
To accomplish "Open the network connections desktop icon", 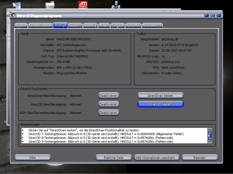I will pos(116,5).
